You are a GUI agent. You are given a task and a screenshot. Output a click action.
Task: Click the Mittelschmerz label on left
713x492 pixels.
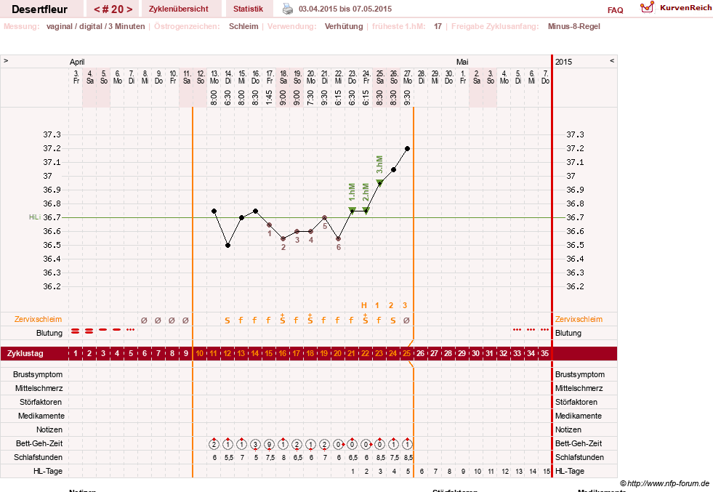39,388
